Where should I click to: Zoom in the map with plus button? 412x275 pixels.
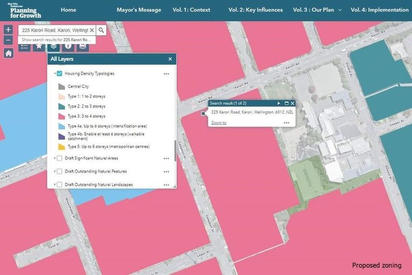pyautogui.click(x=9, y=30)
